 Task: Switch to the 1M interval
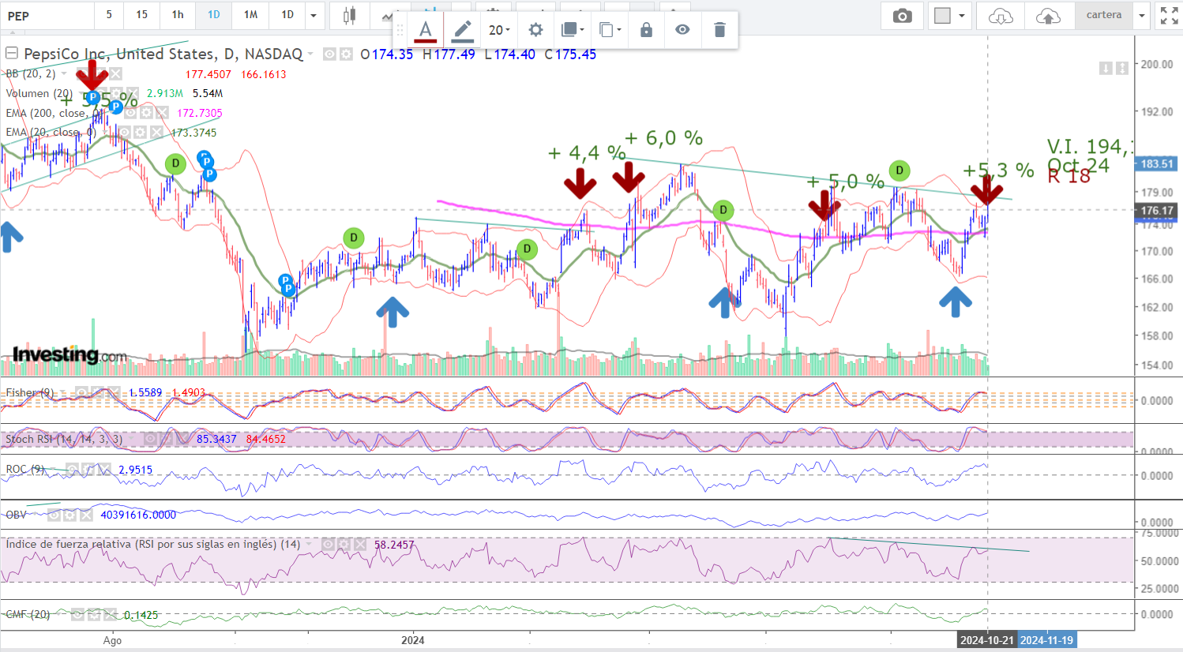(x=250, y=15)
